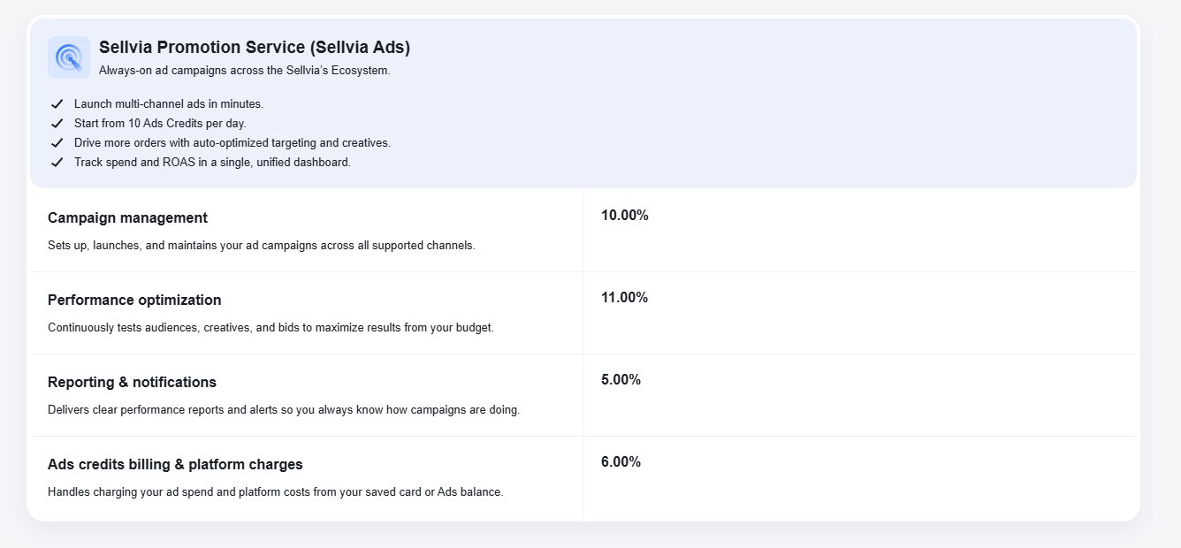Select the "Reporting & notifications" heading

(x=132, y=383)
